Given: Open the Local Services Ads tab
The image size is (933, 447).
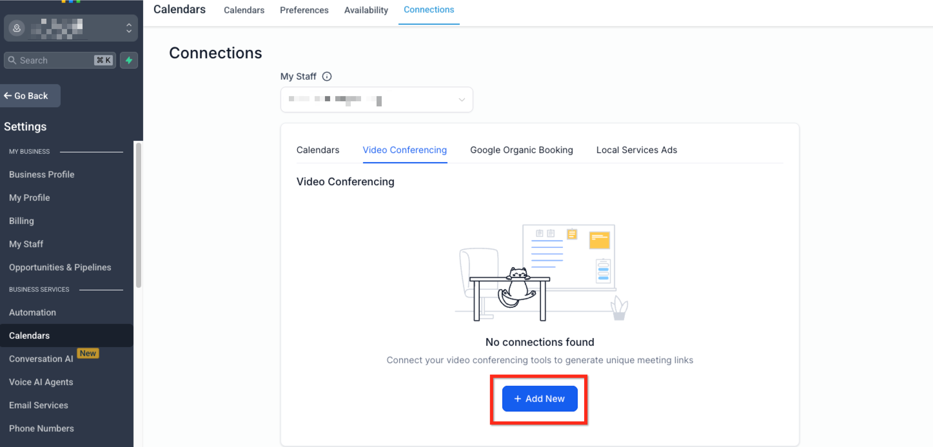Looking at the screenshot, I should pos(636,150).
